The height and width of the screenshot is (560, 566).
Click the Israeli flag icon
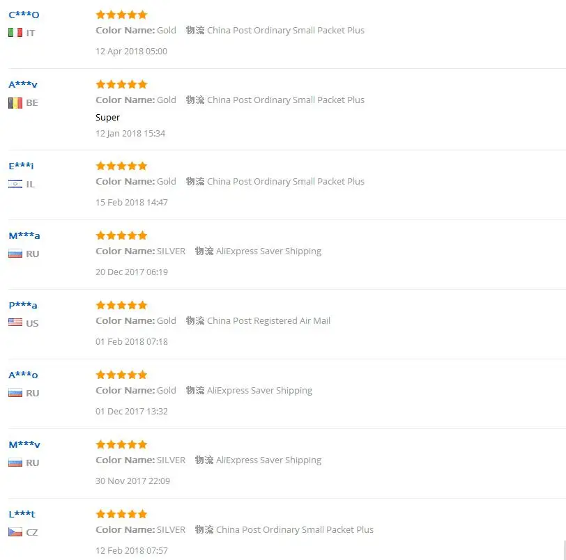pyautogui.click(x=15, y=184)
